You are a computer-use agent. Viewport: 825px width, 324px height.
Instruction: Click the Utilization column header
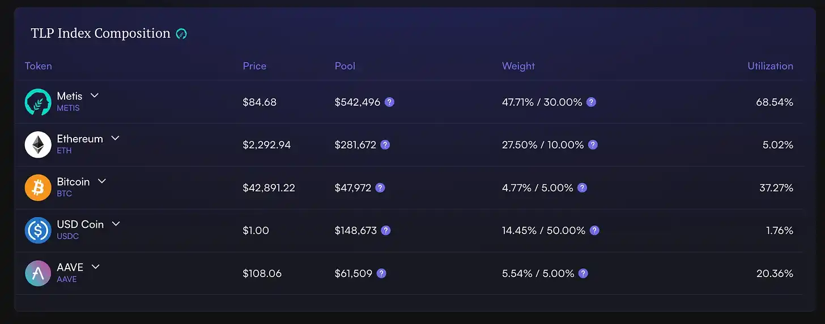[770, 66]
